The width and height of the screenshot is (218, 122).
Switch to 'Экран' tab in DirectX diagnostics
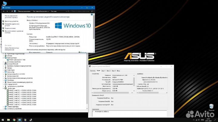tap(98, 71)
